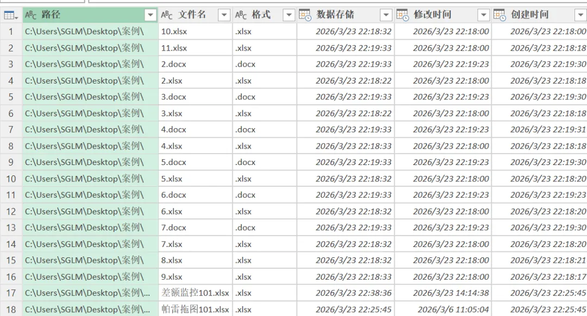Viewport: 587px width, 316px height.
Task: Click the format cell .docx in row 3
Action: [265, 64]
